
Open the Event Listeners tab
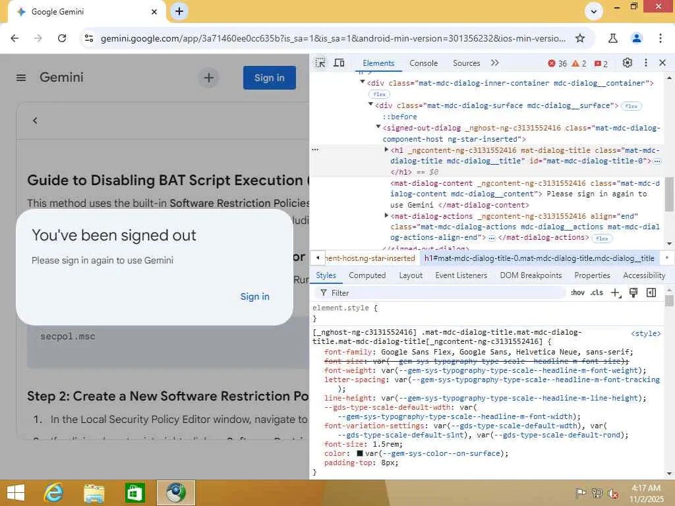[461, 275]
